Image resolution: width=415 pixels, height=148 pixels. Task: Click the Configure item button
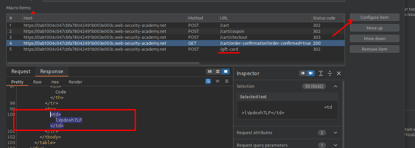tap(374, 18)
